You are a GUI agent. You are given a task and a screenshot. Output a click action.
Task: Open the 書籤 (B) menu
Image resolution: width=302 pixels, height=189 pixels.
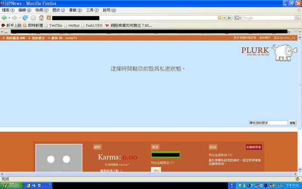[75, 10]
